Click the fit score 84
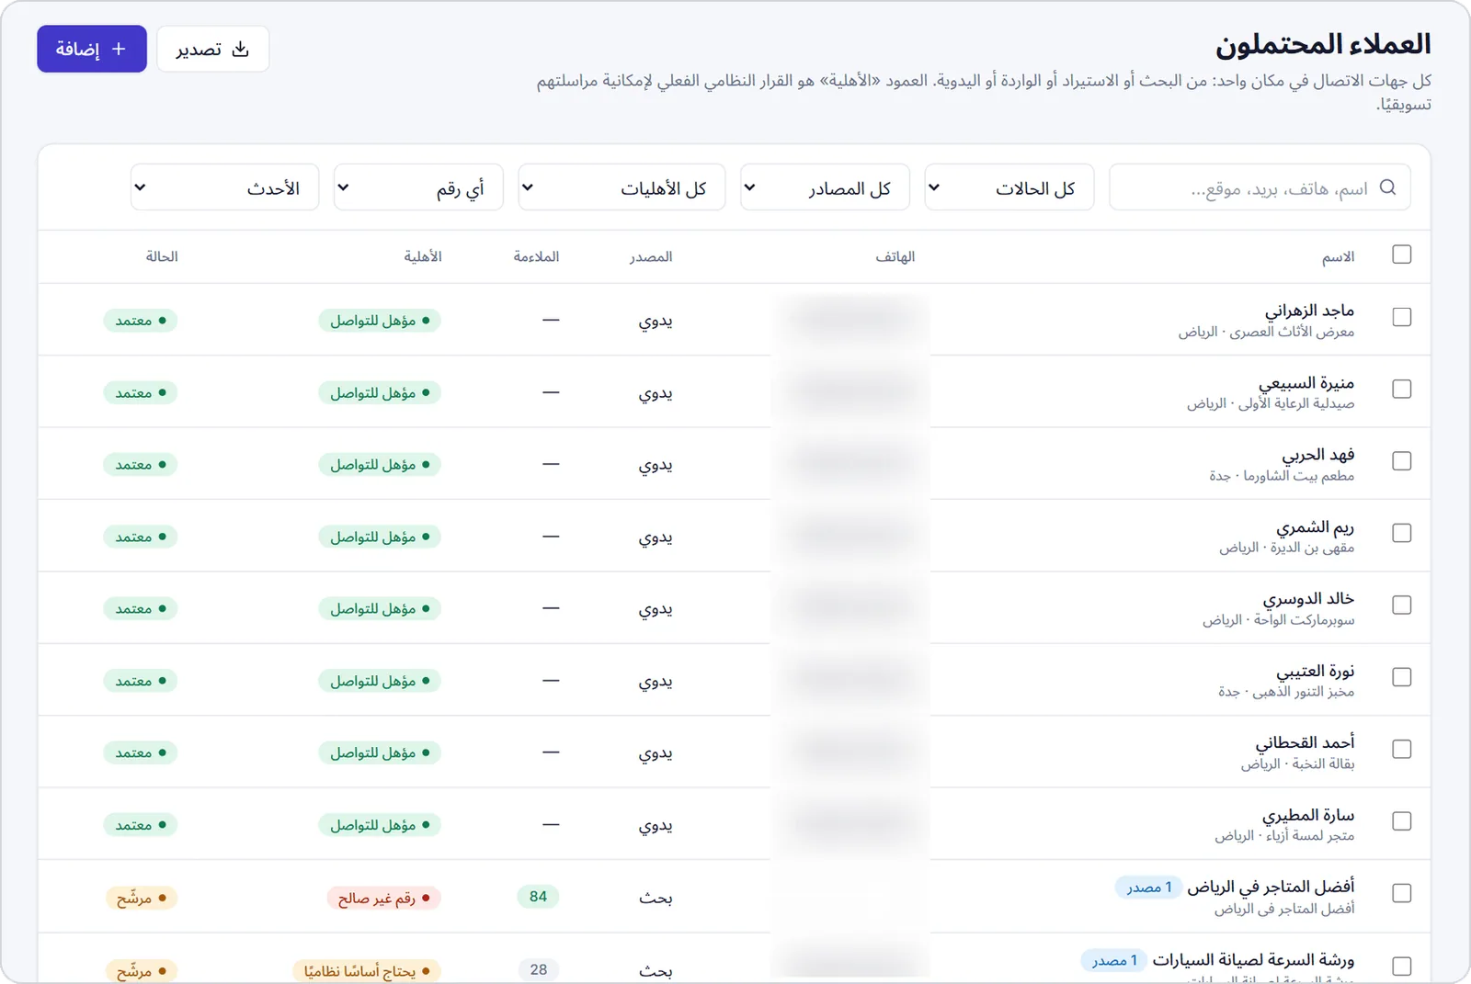The height and width of the screenshot is (984, 1471). (x=538, y=897)
